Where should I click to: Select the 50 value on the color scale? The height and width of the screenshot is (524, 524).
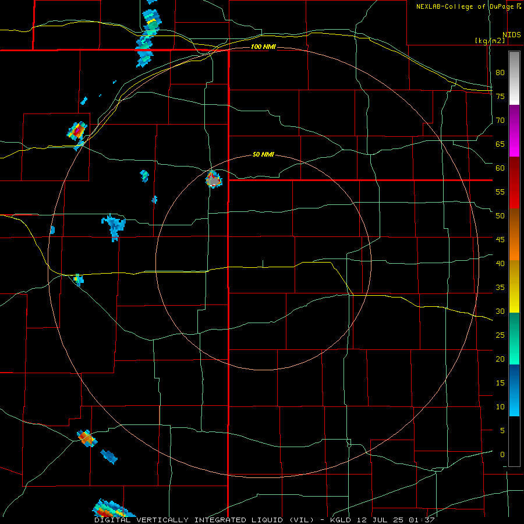pyautogui.click(x=500, y=216)
